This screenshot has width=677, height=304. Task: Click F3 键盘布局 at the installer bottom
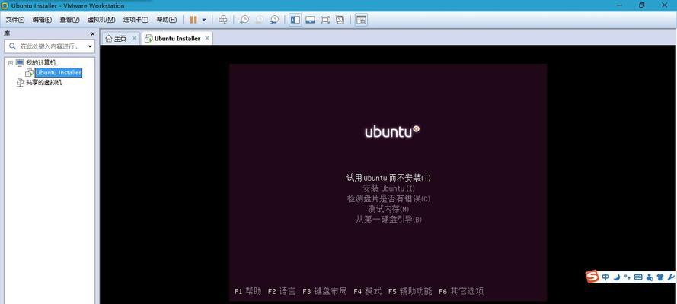pos(324,291)
